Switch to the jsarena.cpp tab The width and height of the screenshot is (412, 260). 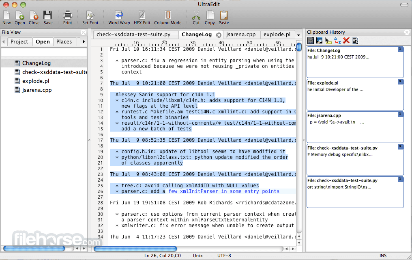coord(241,35)
